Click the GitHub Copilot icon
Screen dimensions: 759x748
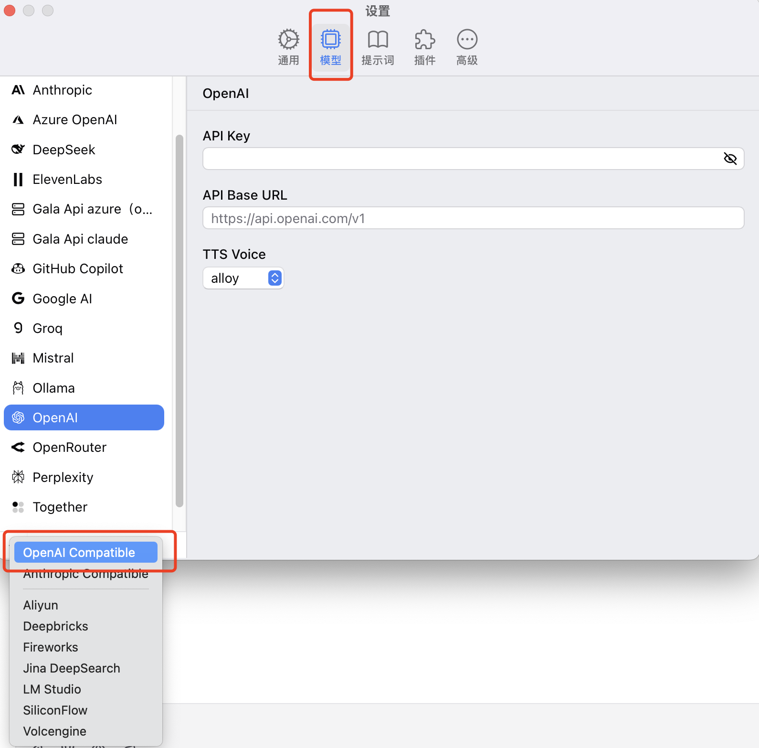tap(18, 269)
